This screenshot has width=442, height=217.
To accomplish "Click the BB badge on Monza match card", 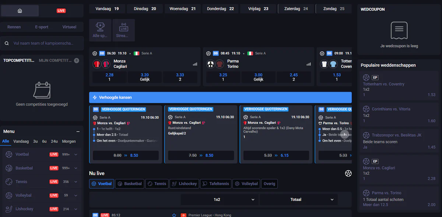I will pos(102,53).
